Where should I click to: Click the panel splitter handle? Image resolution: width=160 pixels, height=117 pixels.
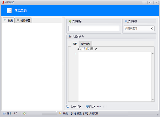[63, 64]
